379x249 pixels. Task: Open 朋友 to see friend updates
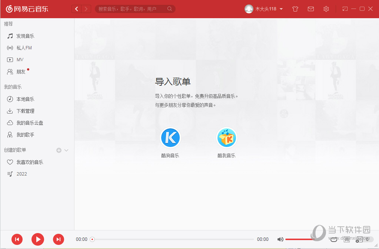click(21, 72)
